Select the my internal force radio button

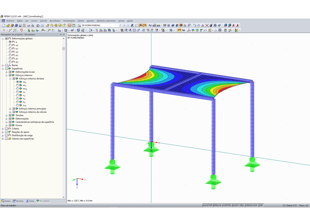(18, 85)
